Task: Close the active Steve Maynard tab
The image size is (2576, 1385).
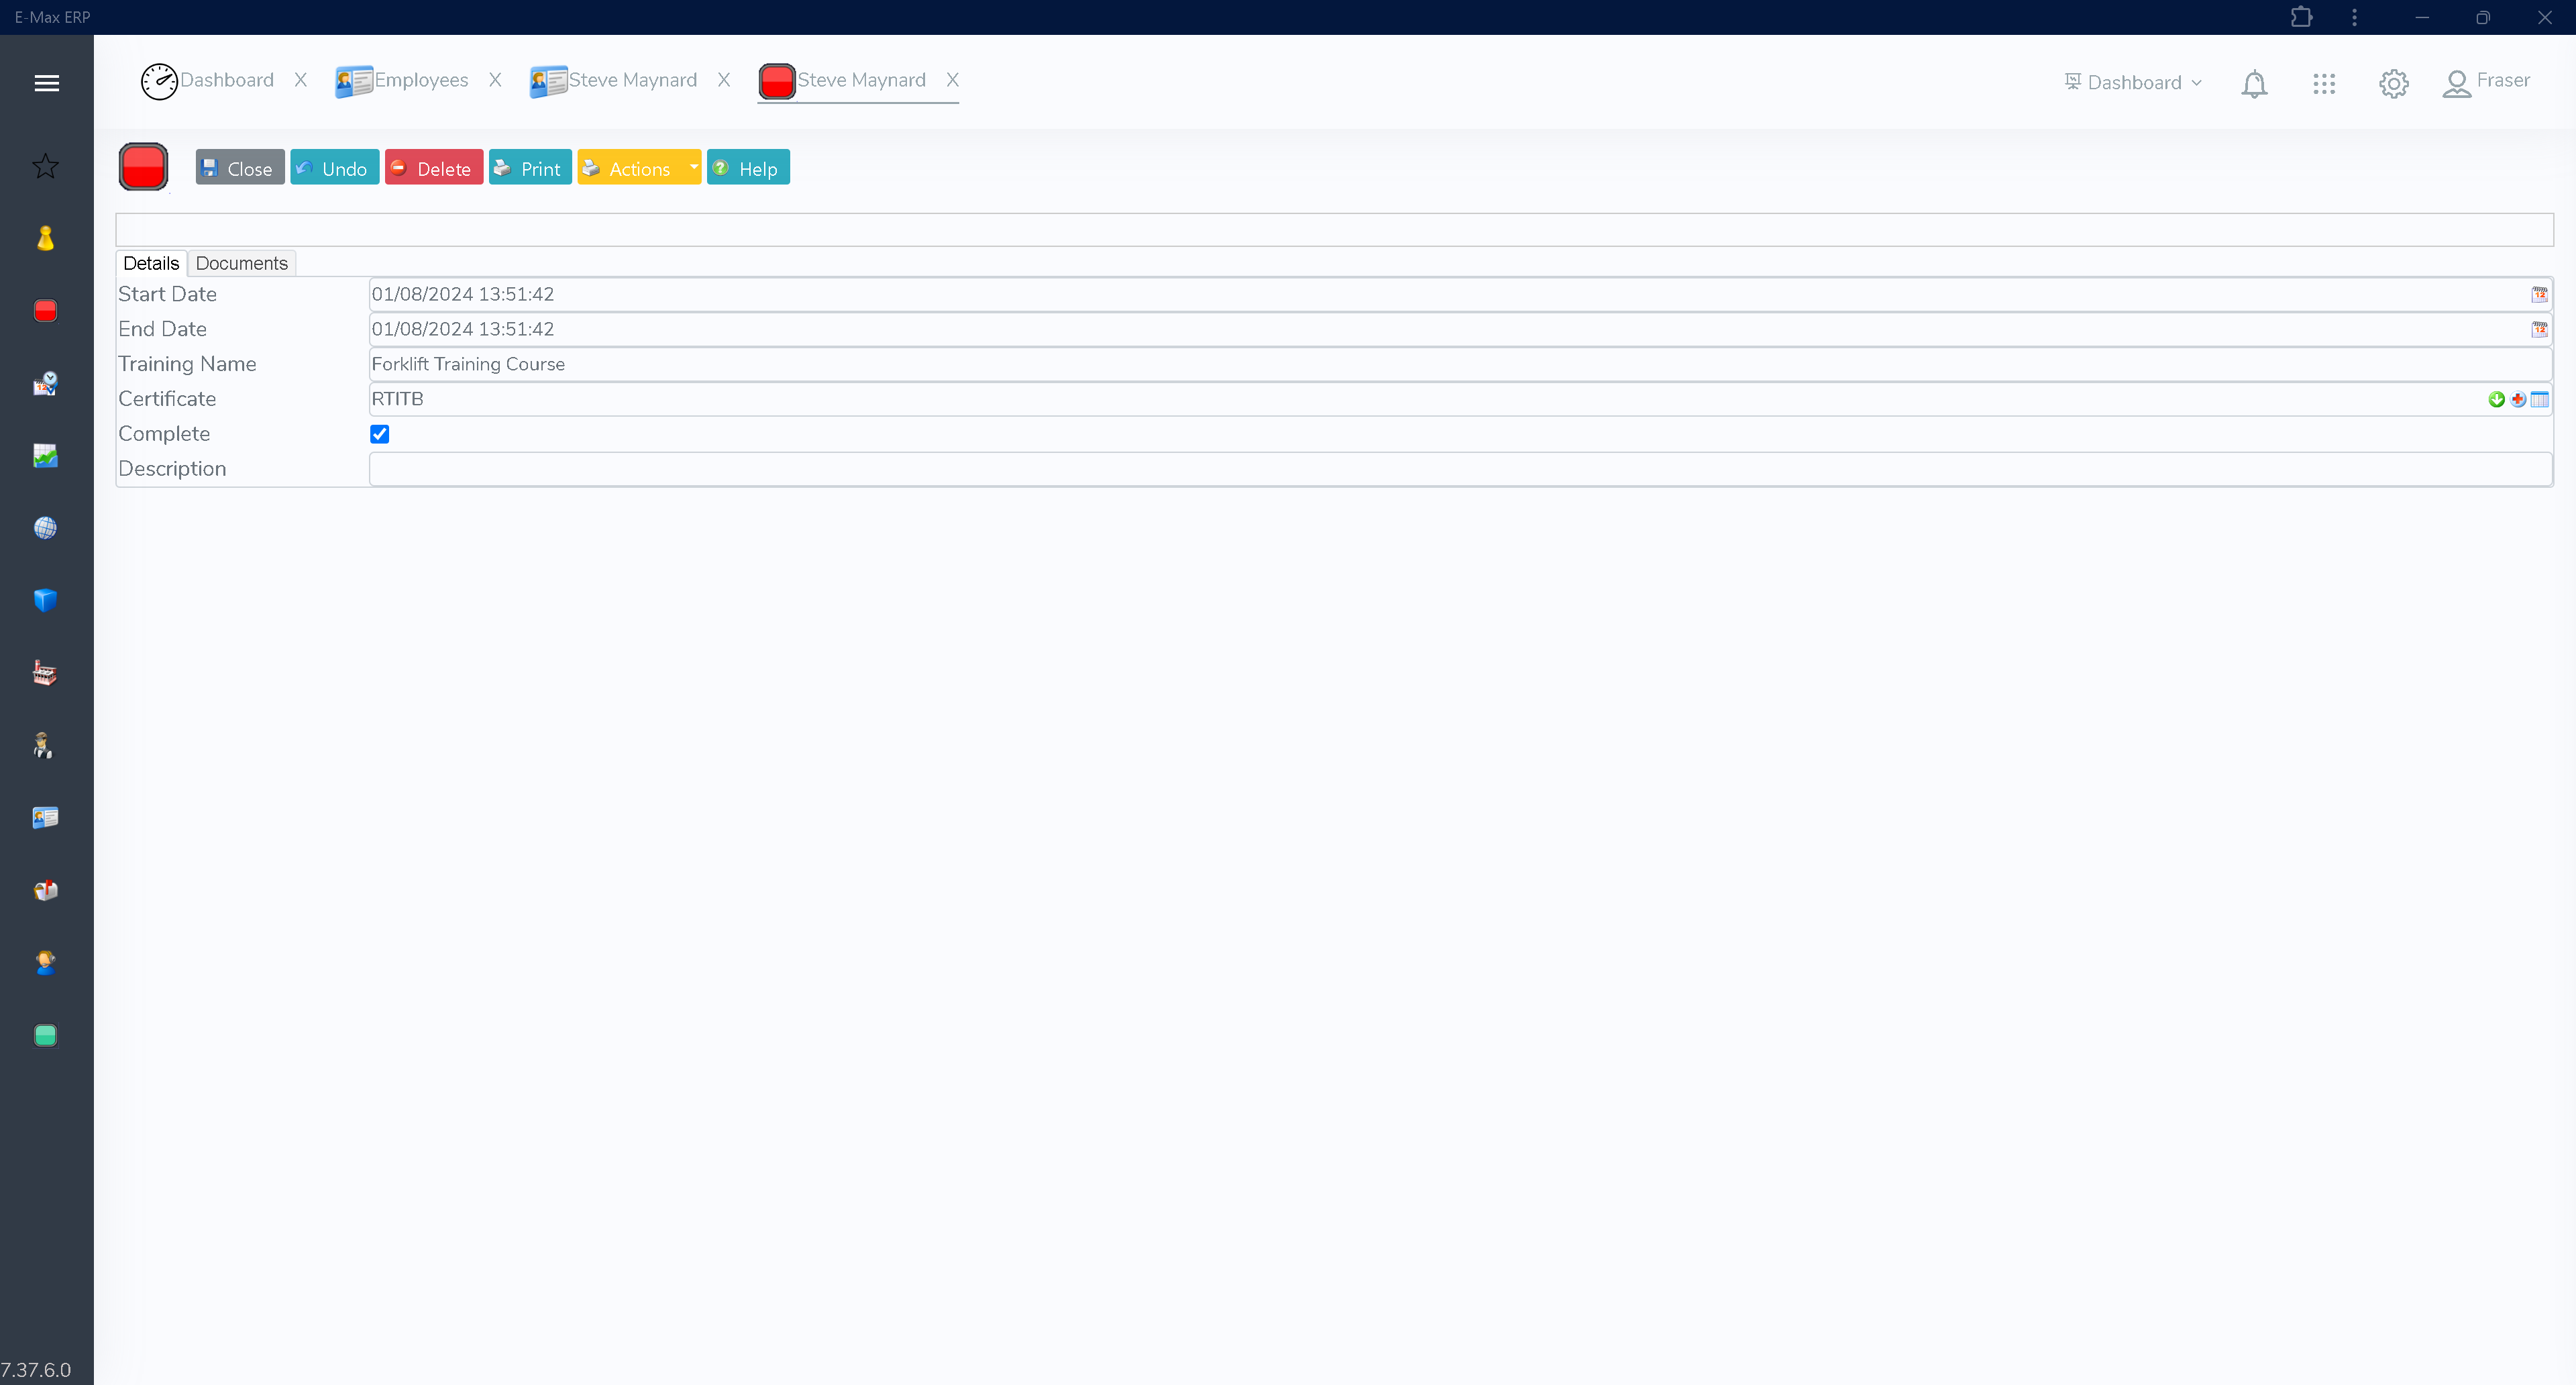Action: (953, 80)
